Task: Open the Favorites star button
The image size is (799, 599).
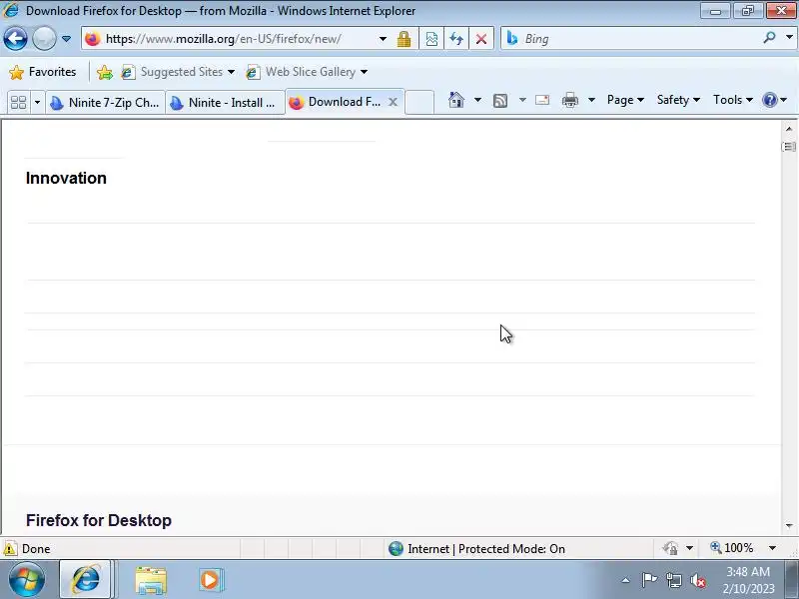Action: click(42, 72)
